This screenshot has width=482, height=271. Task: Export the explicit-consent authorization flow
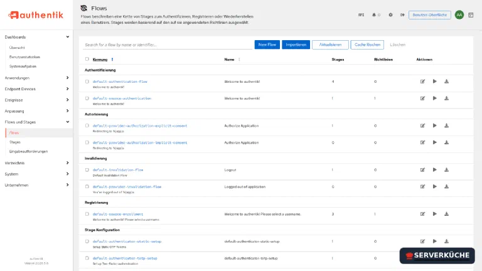point(446,125)
